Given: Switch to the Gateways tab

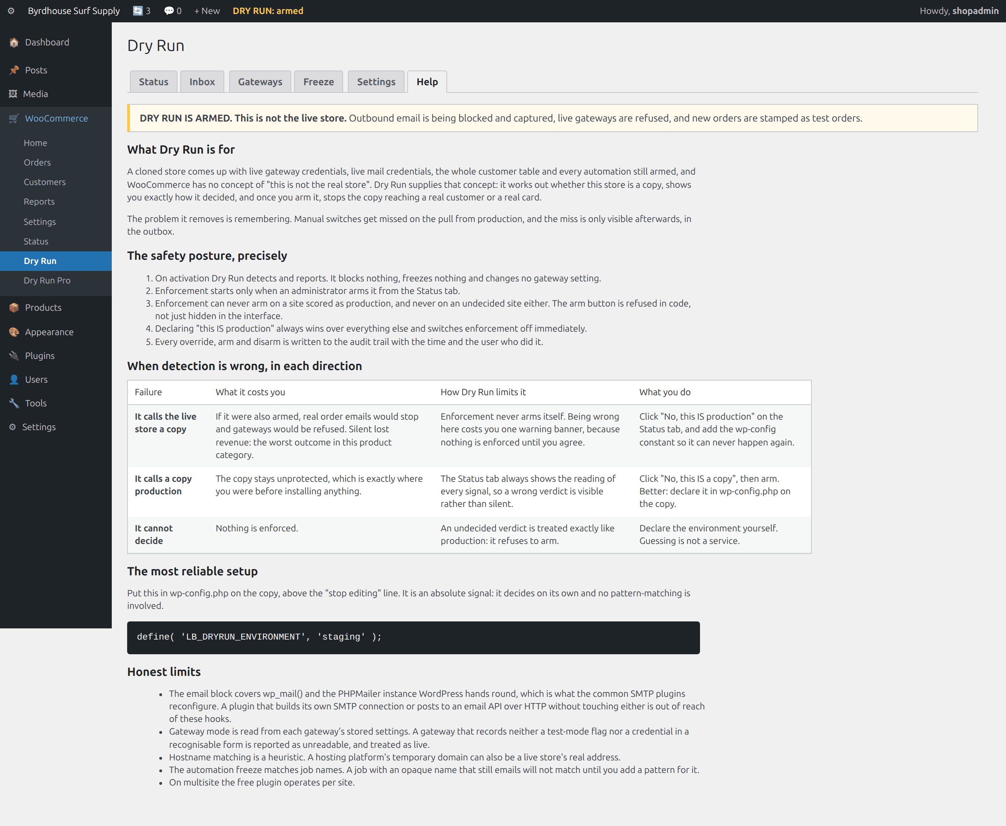Looking at the screenshot, I should point(260,82).
